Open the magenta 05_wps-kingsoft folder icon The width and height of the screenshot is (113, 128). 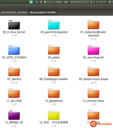point(93,50)
